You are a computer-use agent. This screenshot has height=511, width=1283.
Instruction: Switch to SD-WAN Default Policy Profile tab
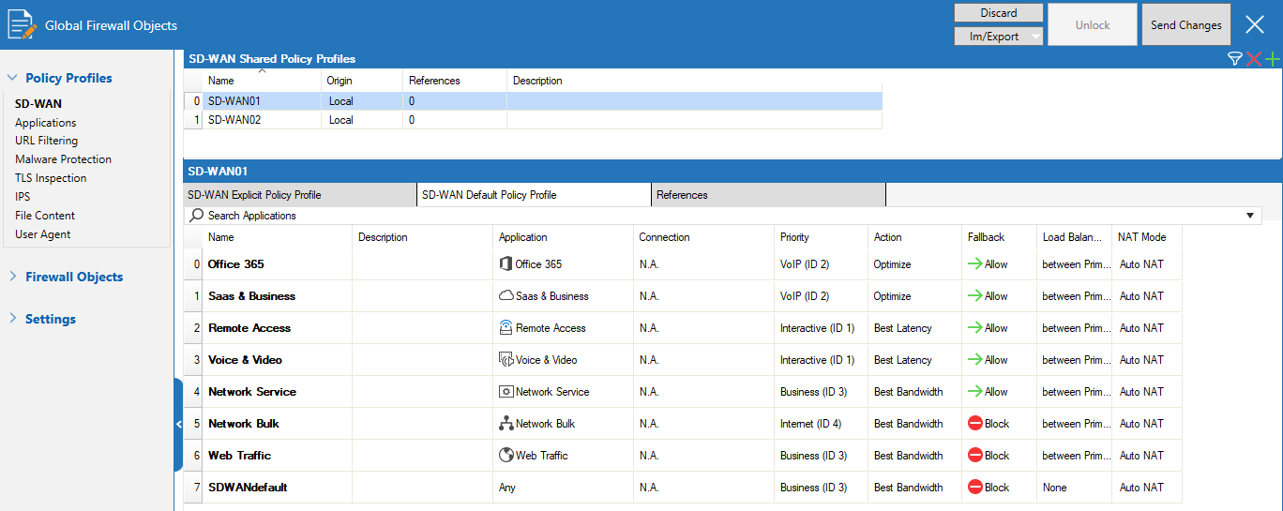534,195
